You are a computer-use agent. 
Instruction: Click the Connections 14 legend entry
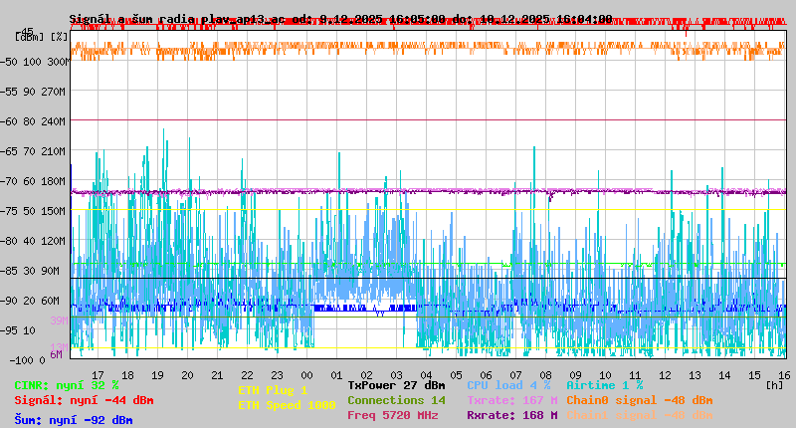396,400
